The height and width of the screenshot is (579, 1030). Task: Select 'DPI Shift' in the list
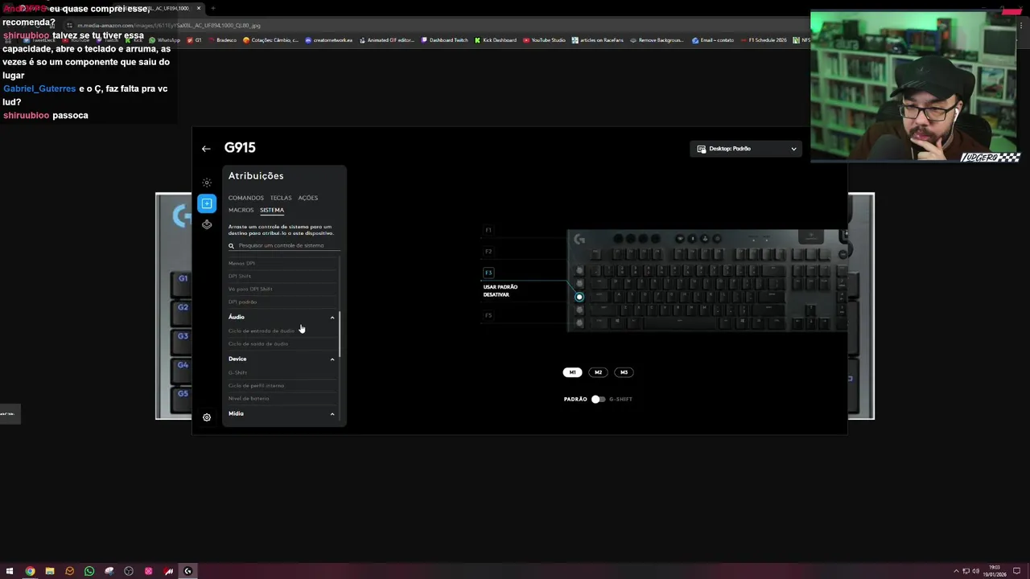[x=240, y=276]
